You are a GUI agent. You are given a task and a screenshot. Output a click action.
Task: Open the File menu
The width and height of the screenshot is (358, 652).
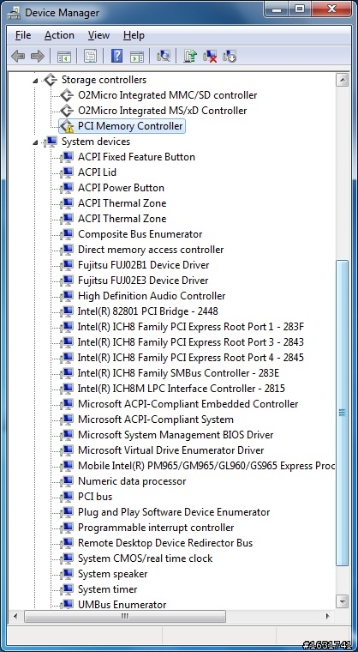[23, 36]
